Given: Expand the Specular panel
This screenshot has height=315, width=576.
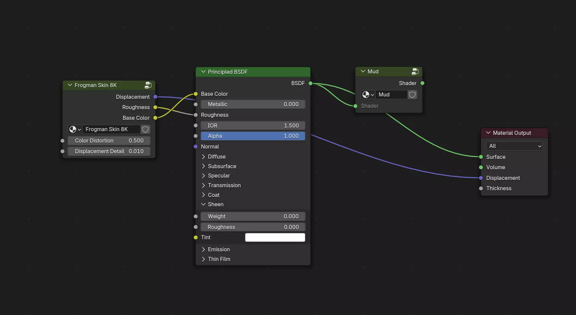Looking at the screenshot, I should click(x=203, y=176).
